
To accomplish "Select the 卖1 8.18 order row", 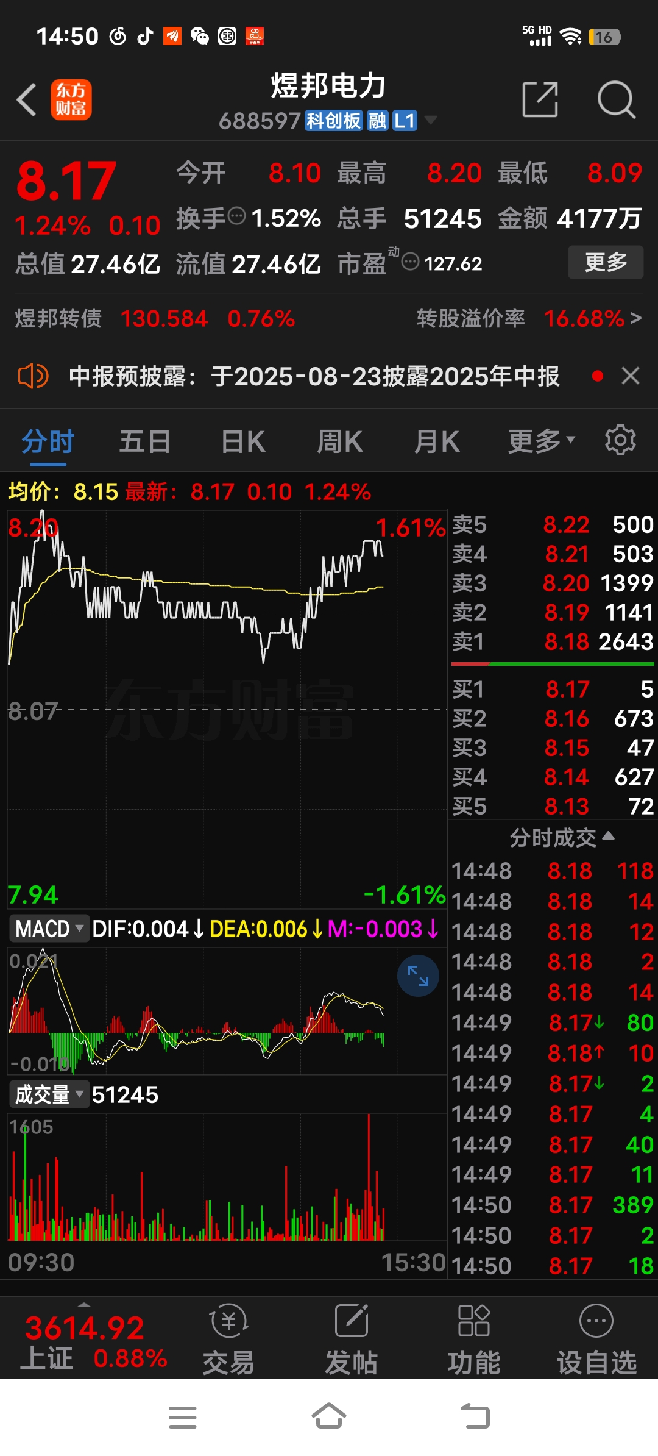I will 553,641.
